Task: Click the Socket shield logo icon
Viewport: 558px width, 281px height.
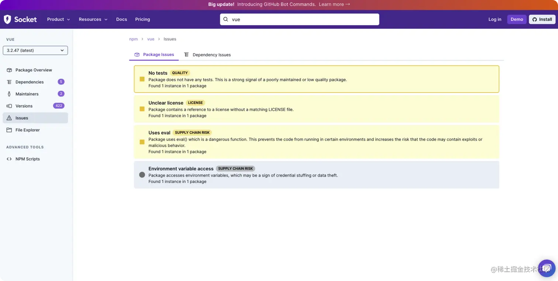Action: tap(7, 19)
